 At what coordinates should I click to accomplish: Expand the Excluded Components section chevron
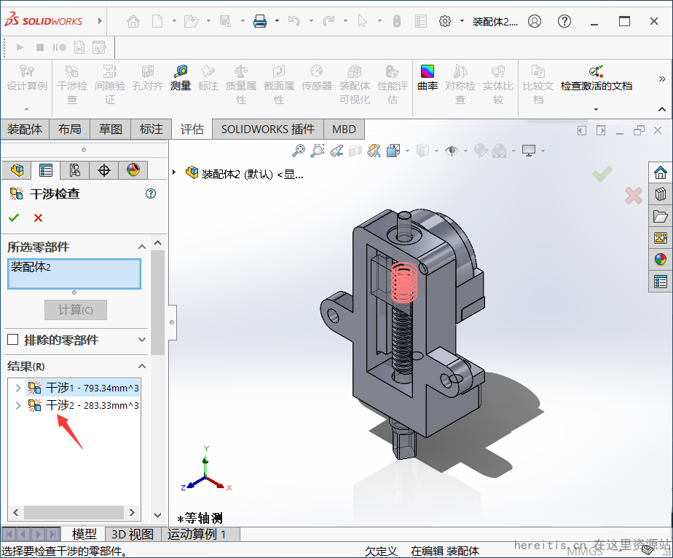(x=141, y=340)
